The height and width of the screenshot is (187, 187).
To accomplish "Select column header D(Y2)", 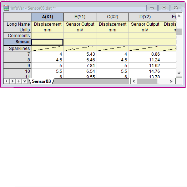I will [145, 17].
